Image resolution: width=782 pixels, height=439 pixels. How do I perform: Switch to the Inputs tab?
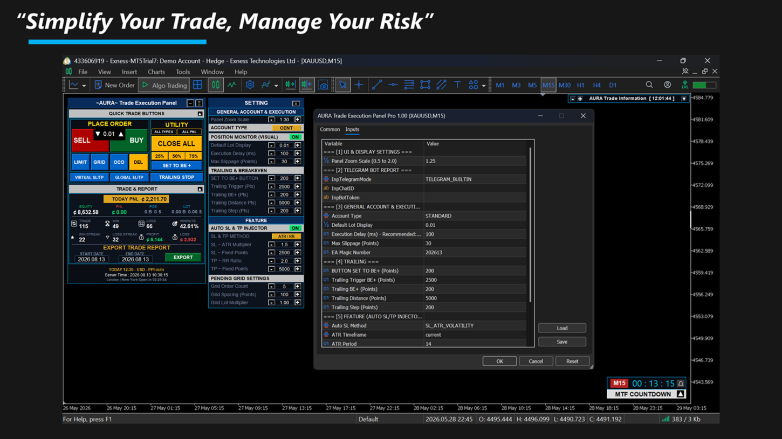(352, 129)
